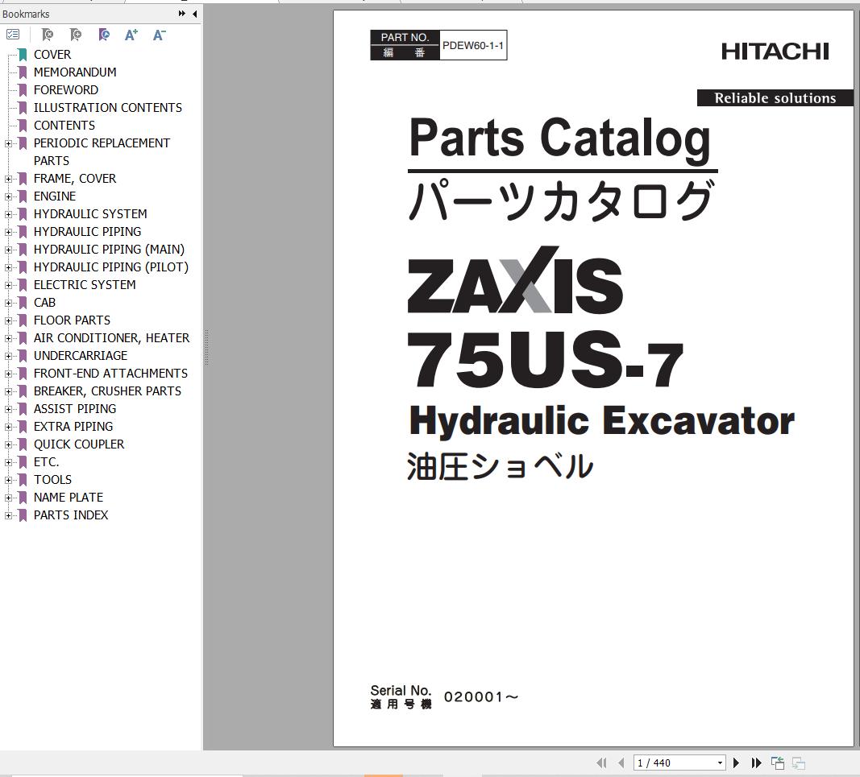The width and height of the screenshot is (860, 777).
Task: Select FRONT-END ATTACHMENTS bookmark
Action: 110,374
